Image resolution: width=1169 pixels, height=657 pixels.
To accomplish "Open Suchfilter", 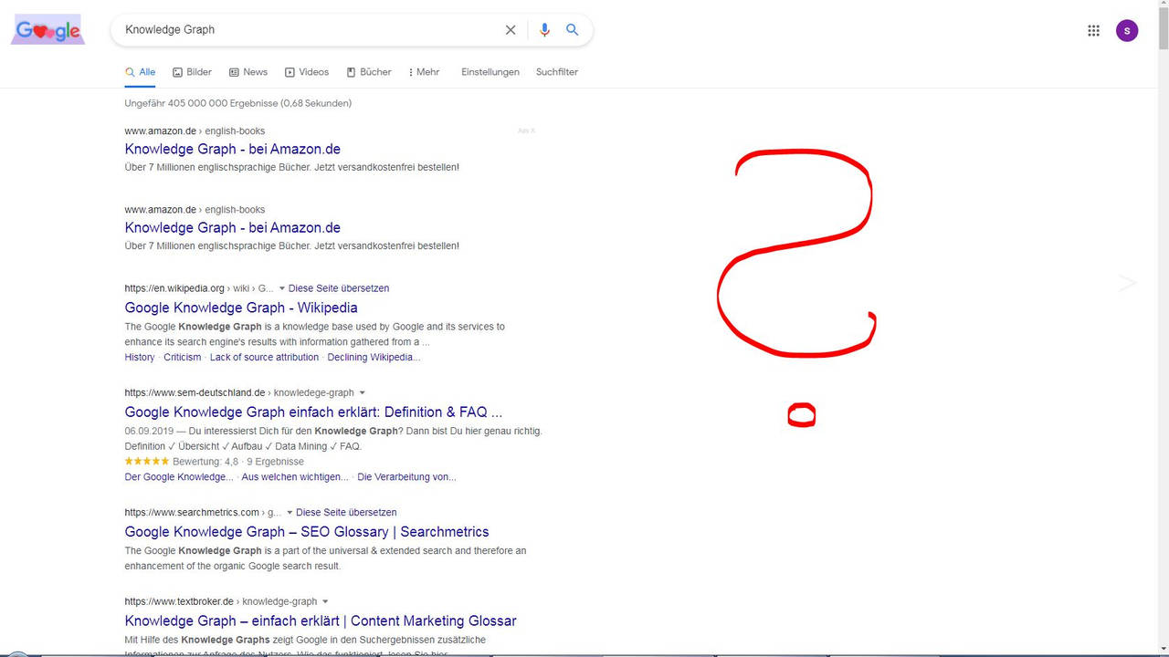I will click(x=557, y=72).
